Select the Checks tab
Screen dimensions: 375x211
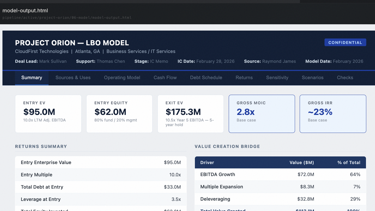point(345,78)
